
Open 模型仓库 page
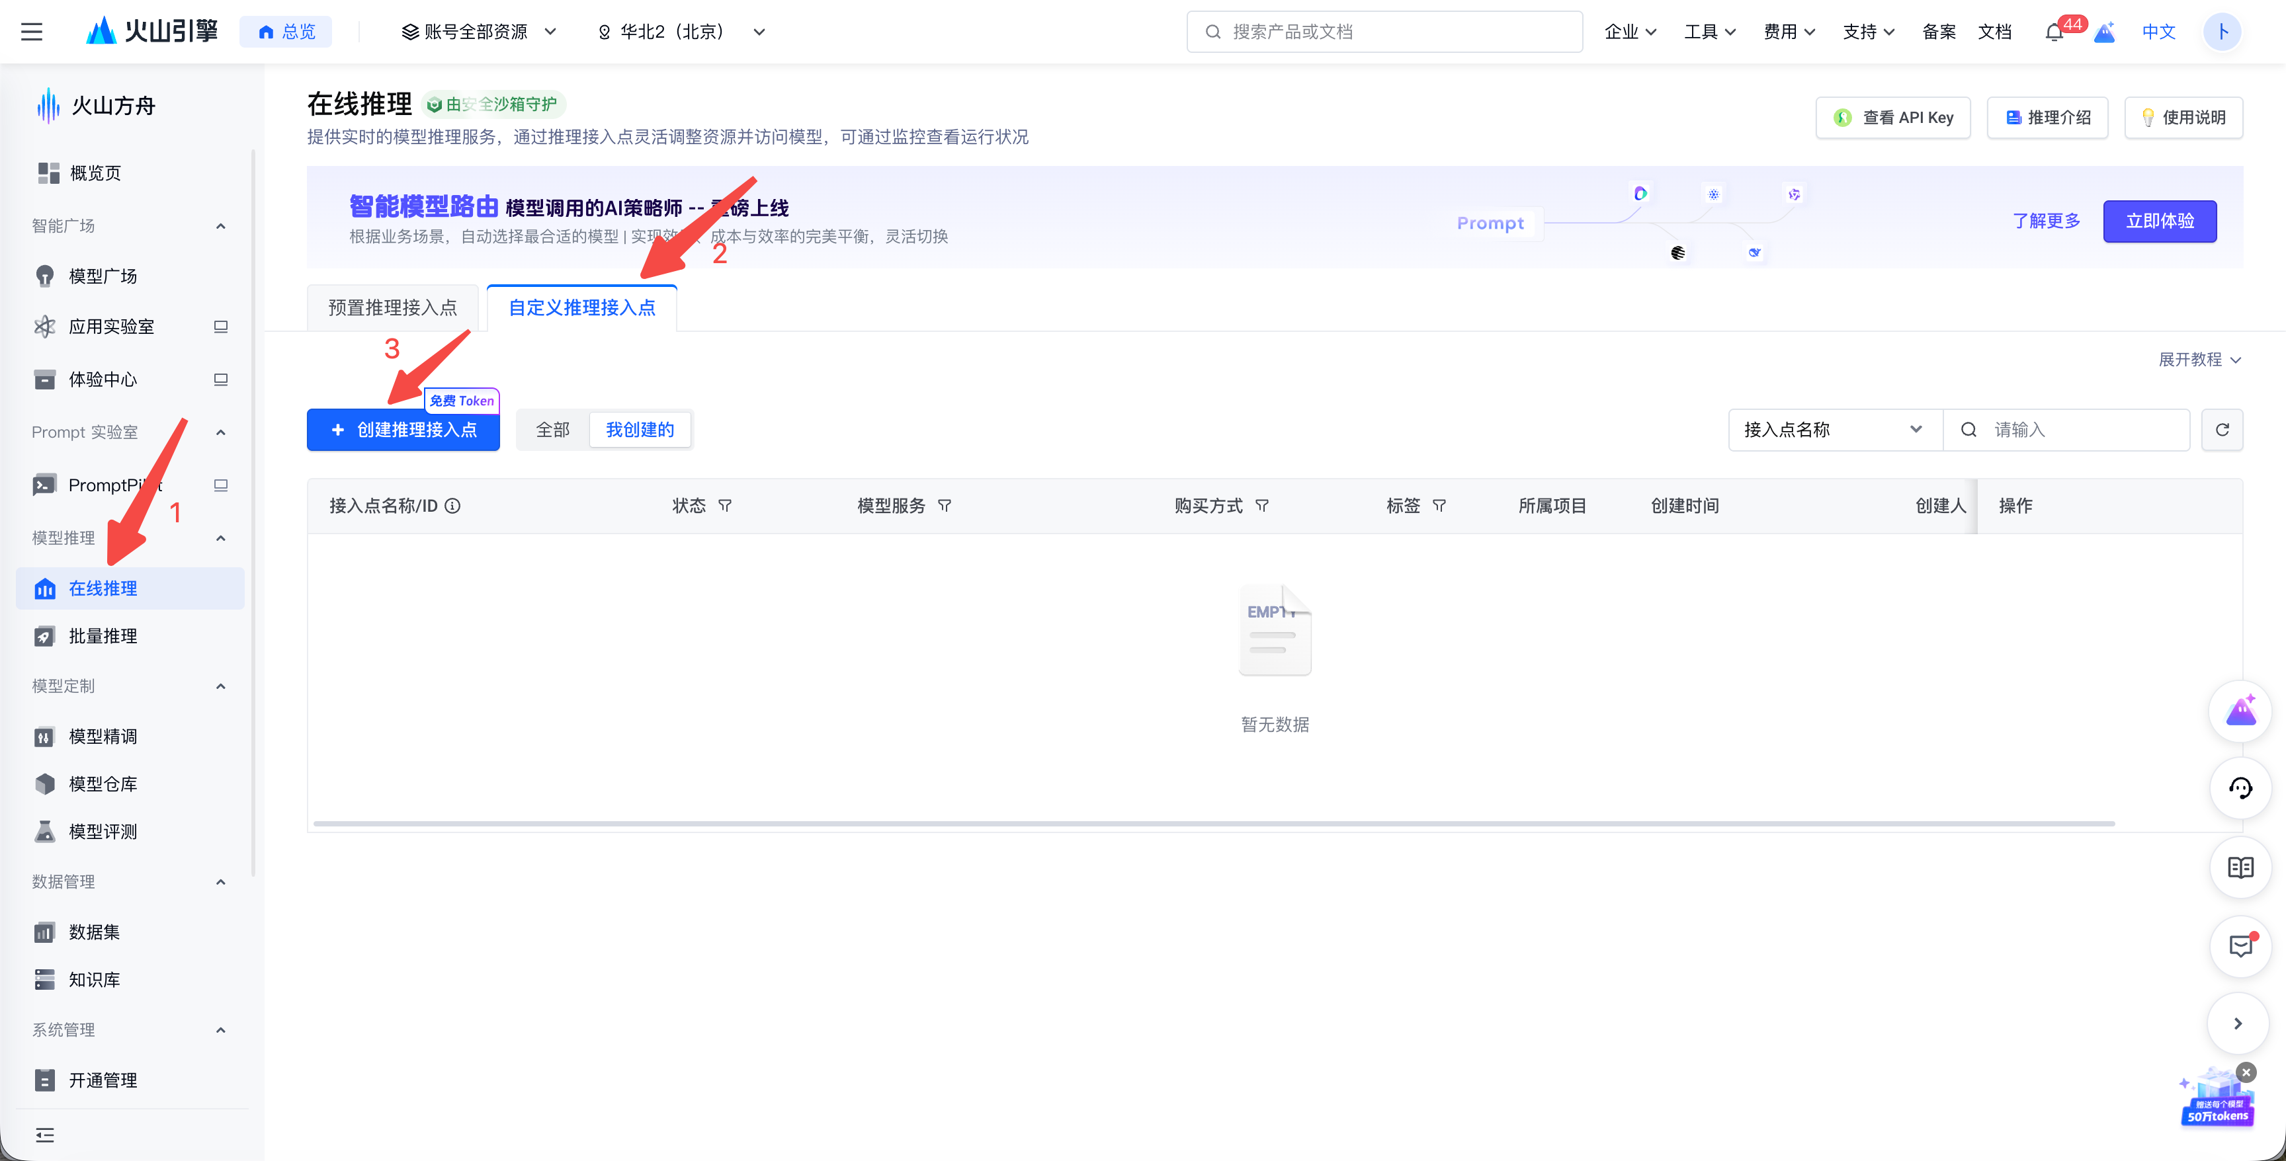[130, 784]
